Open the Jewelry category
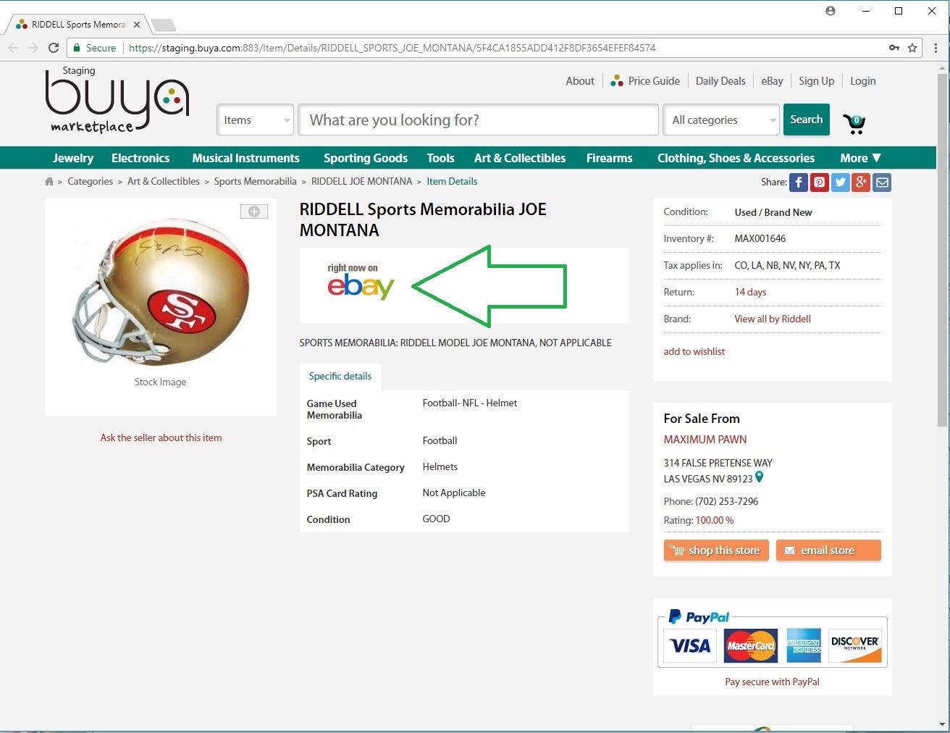Screen dimensions: 950x733 pos(73,158)
